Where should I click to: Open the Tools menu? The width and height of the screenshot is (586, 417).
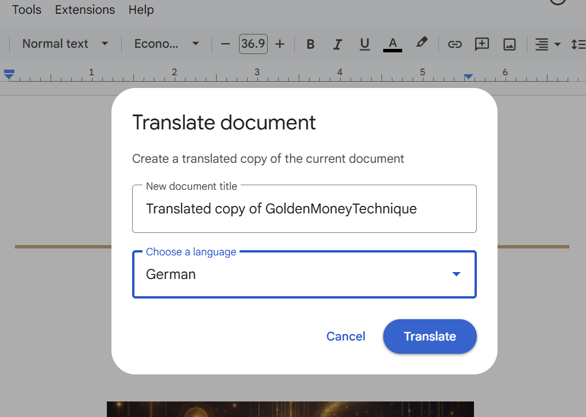coord(26,10)
